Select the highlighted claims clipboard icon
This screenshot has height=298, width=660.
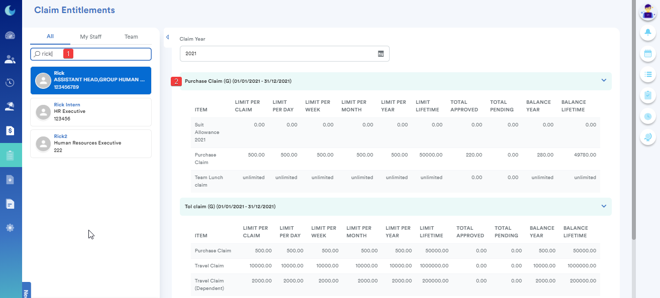11,156
